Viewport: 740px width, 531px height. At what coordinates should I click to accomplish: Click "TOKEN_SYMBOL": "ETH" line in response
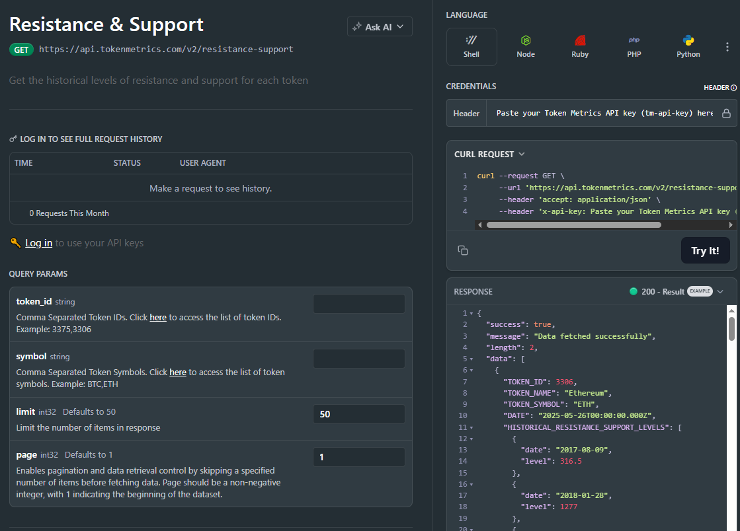tap(551, 404)
